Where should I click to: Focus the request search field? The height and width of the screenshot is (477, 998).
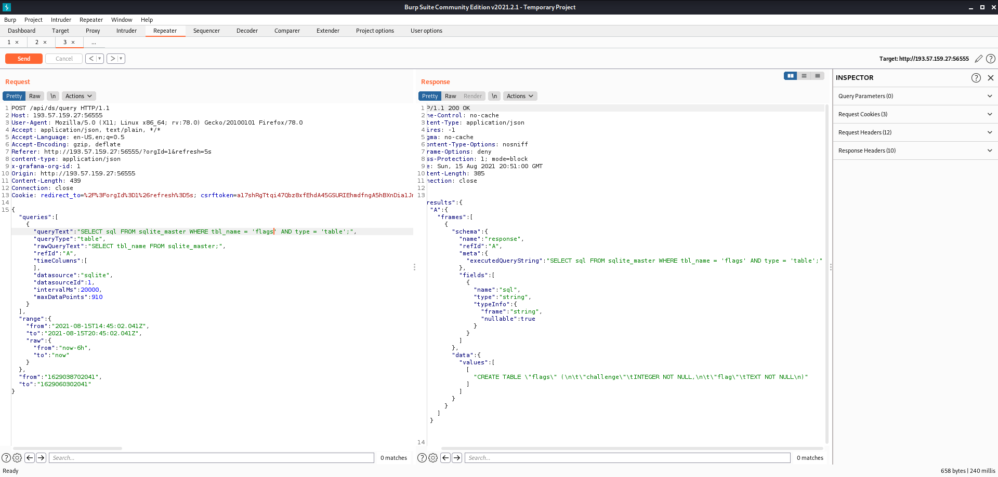coord(212,458)
